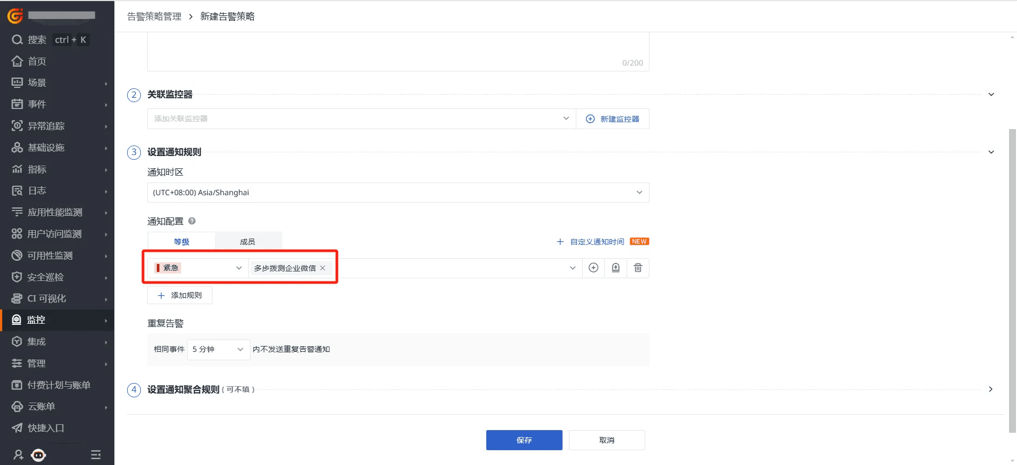Click the add rule plus-circle icon
Viewport: 1017px width, 465px height.
[x=593, y=268]
